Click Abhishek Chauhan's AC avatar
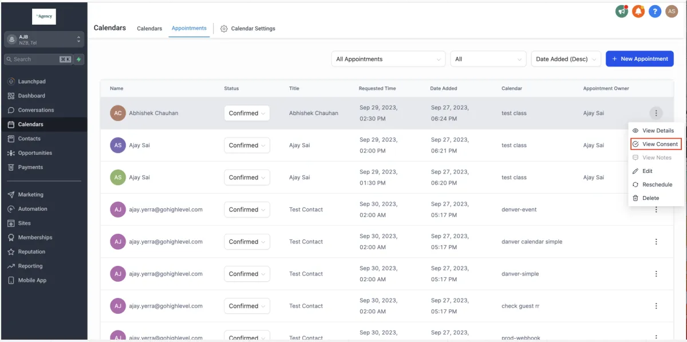Viewport: 687px width, 342px height. (x=117, y=113)
